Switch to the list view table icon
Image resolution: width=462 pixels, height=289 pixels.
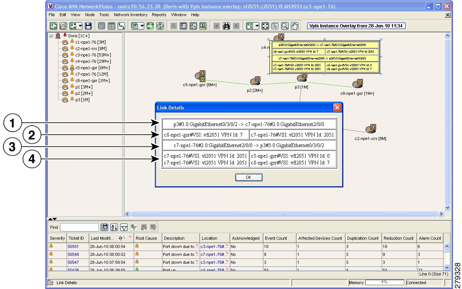(112, 26)
